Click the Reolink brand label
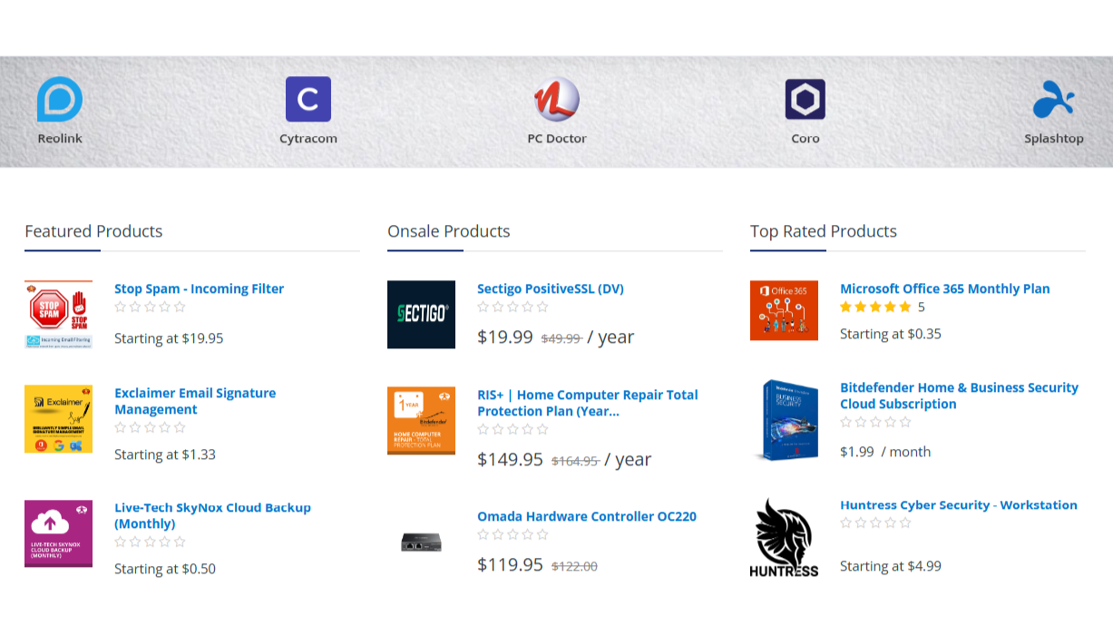 [x=60, y=139]
